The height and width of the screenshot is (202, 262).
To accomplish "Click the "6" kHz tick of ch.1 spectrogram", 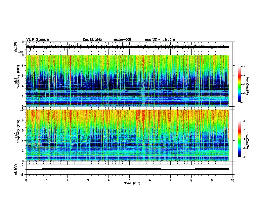I will [23, 76].
